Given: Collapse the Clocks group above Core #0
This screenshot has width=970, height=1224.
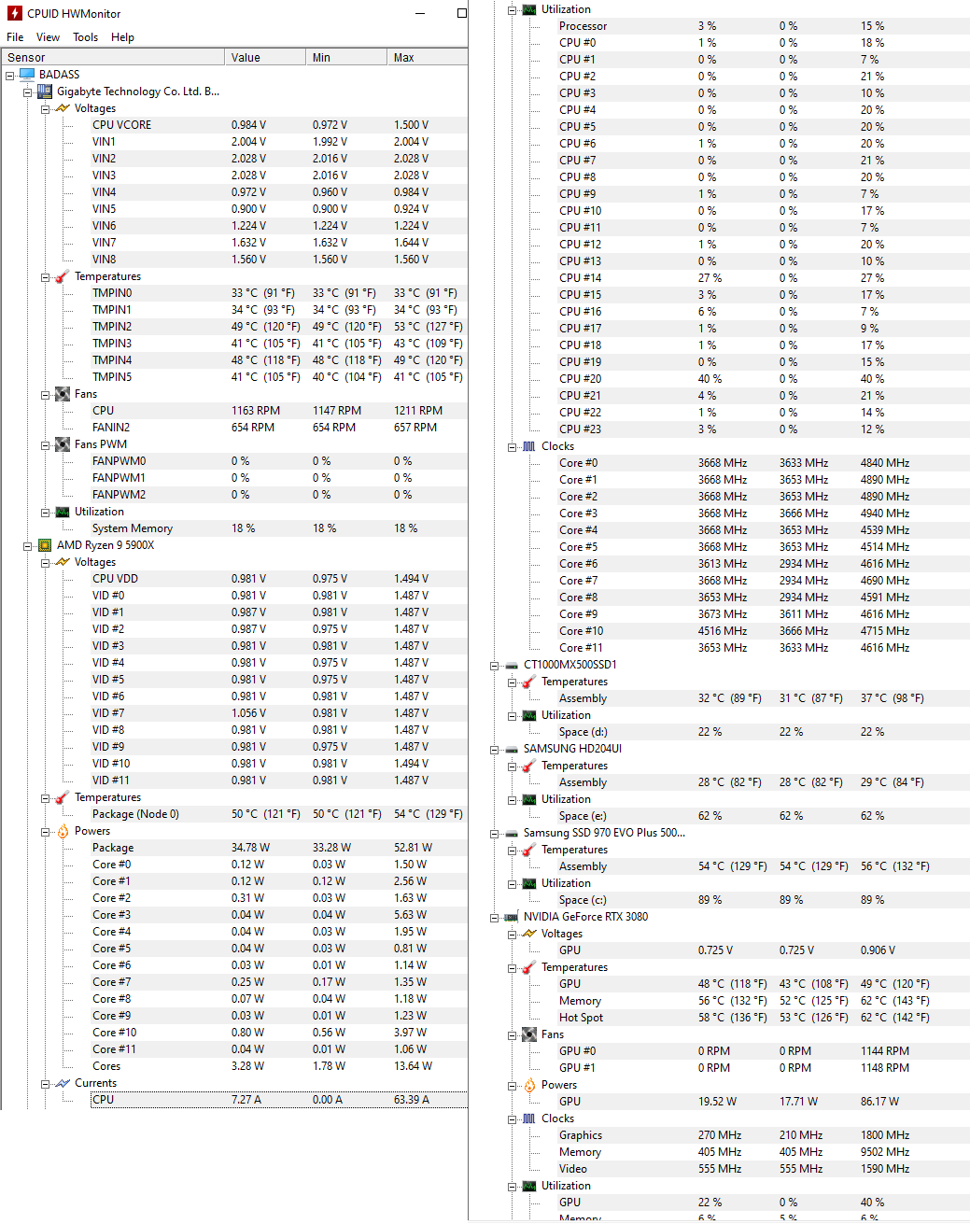Looking at the screenshot, I should (512, 446).
